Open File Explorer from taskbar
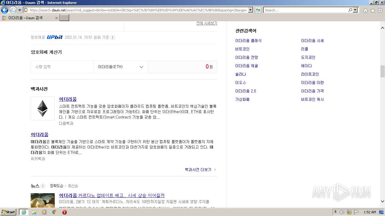Viewport: 385px width, 216px height. pos(34,212)
